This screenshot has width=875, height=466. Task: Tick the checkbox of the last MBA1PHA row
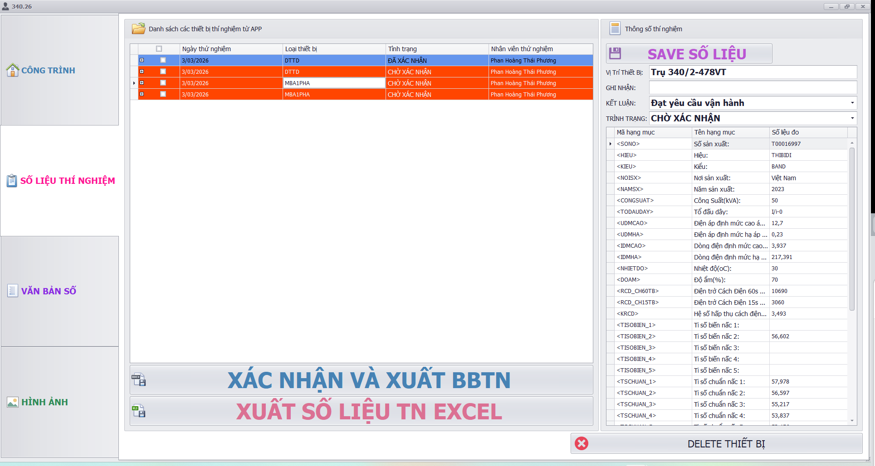[x=163, y=94]
